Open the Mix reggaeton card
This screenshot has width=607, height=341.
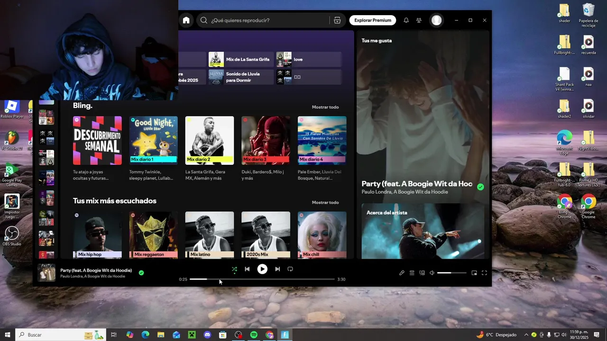point(153,235)
